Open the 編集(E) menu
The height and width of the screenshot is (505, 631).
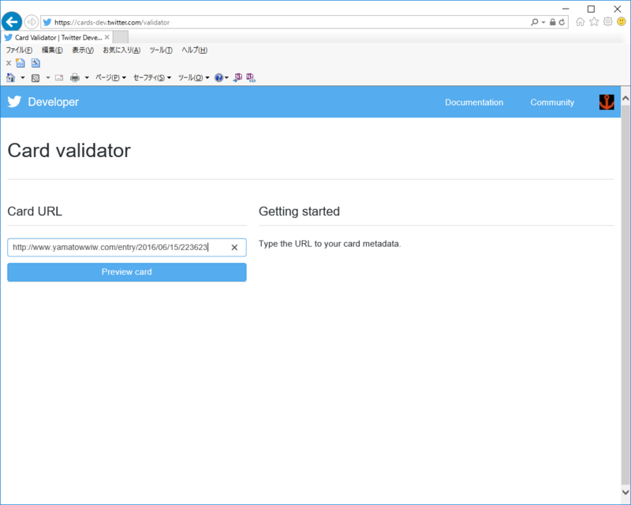pos(52,50)
